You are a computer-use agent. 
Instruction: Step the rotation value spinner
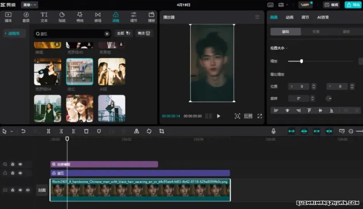pyautogui.click(x=313, y=98)
